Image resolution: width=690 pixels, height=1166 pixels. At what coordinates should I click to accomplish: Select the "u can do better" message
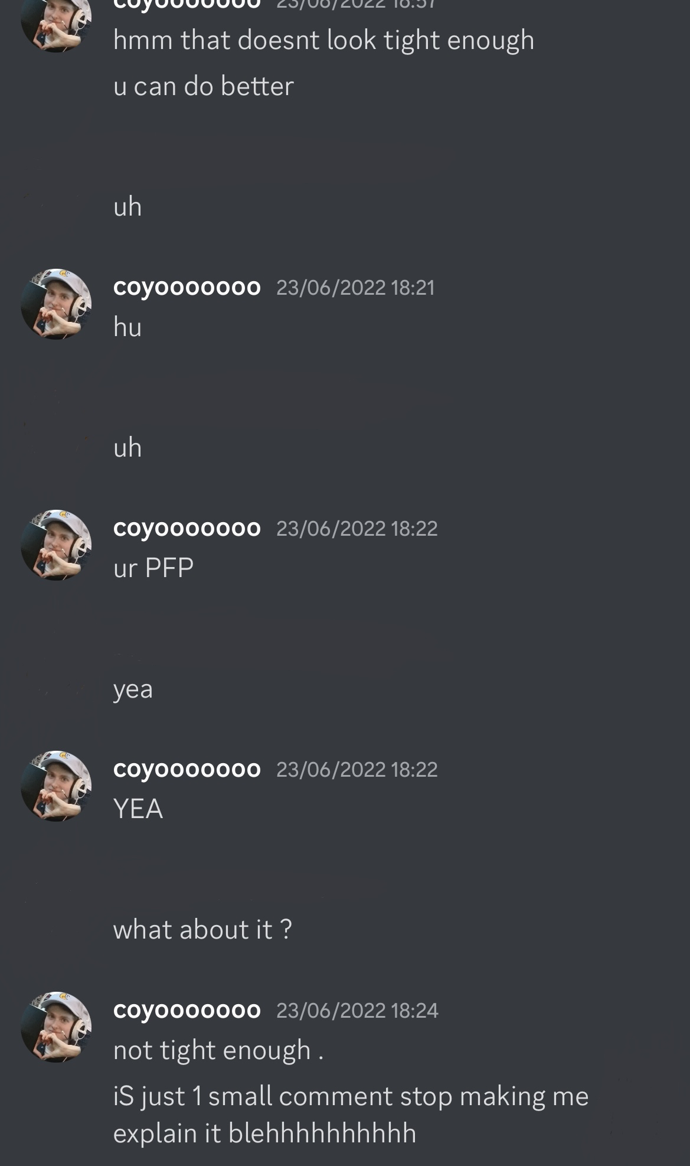[x=203, y=86]
